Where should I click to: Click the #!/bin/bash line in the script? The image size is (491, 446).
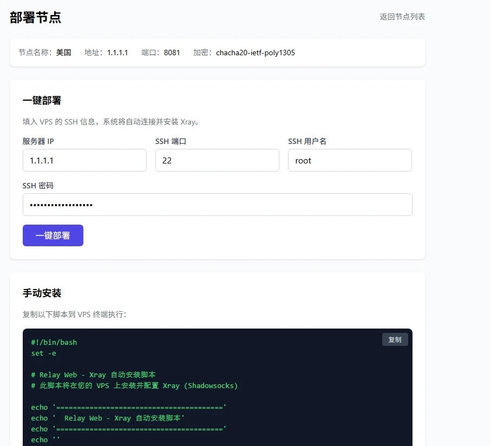54,342
